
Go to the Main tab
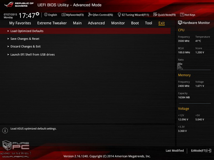(77, 23)
